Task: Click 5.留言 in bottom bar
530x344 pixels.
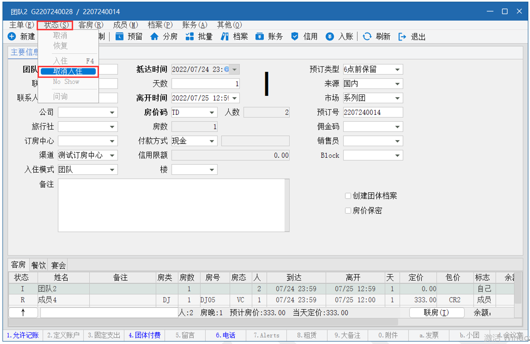Action: click(185, 335)
